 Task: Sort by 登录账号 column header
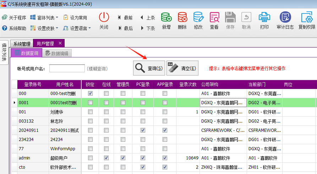pos(33,84)
